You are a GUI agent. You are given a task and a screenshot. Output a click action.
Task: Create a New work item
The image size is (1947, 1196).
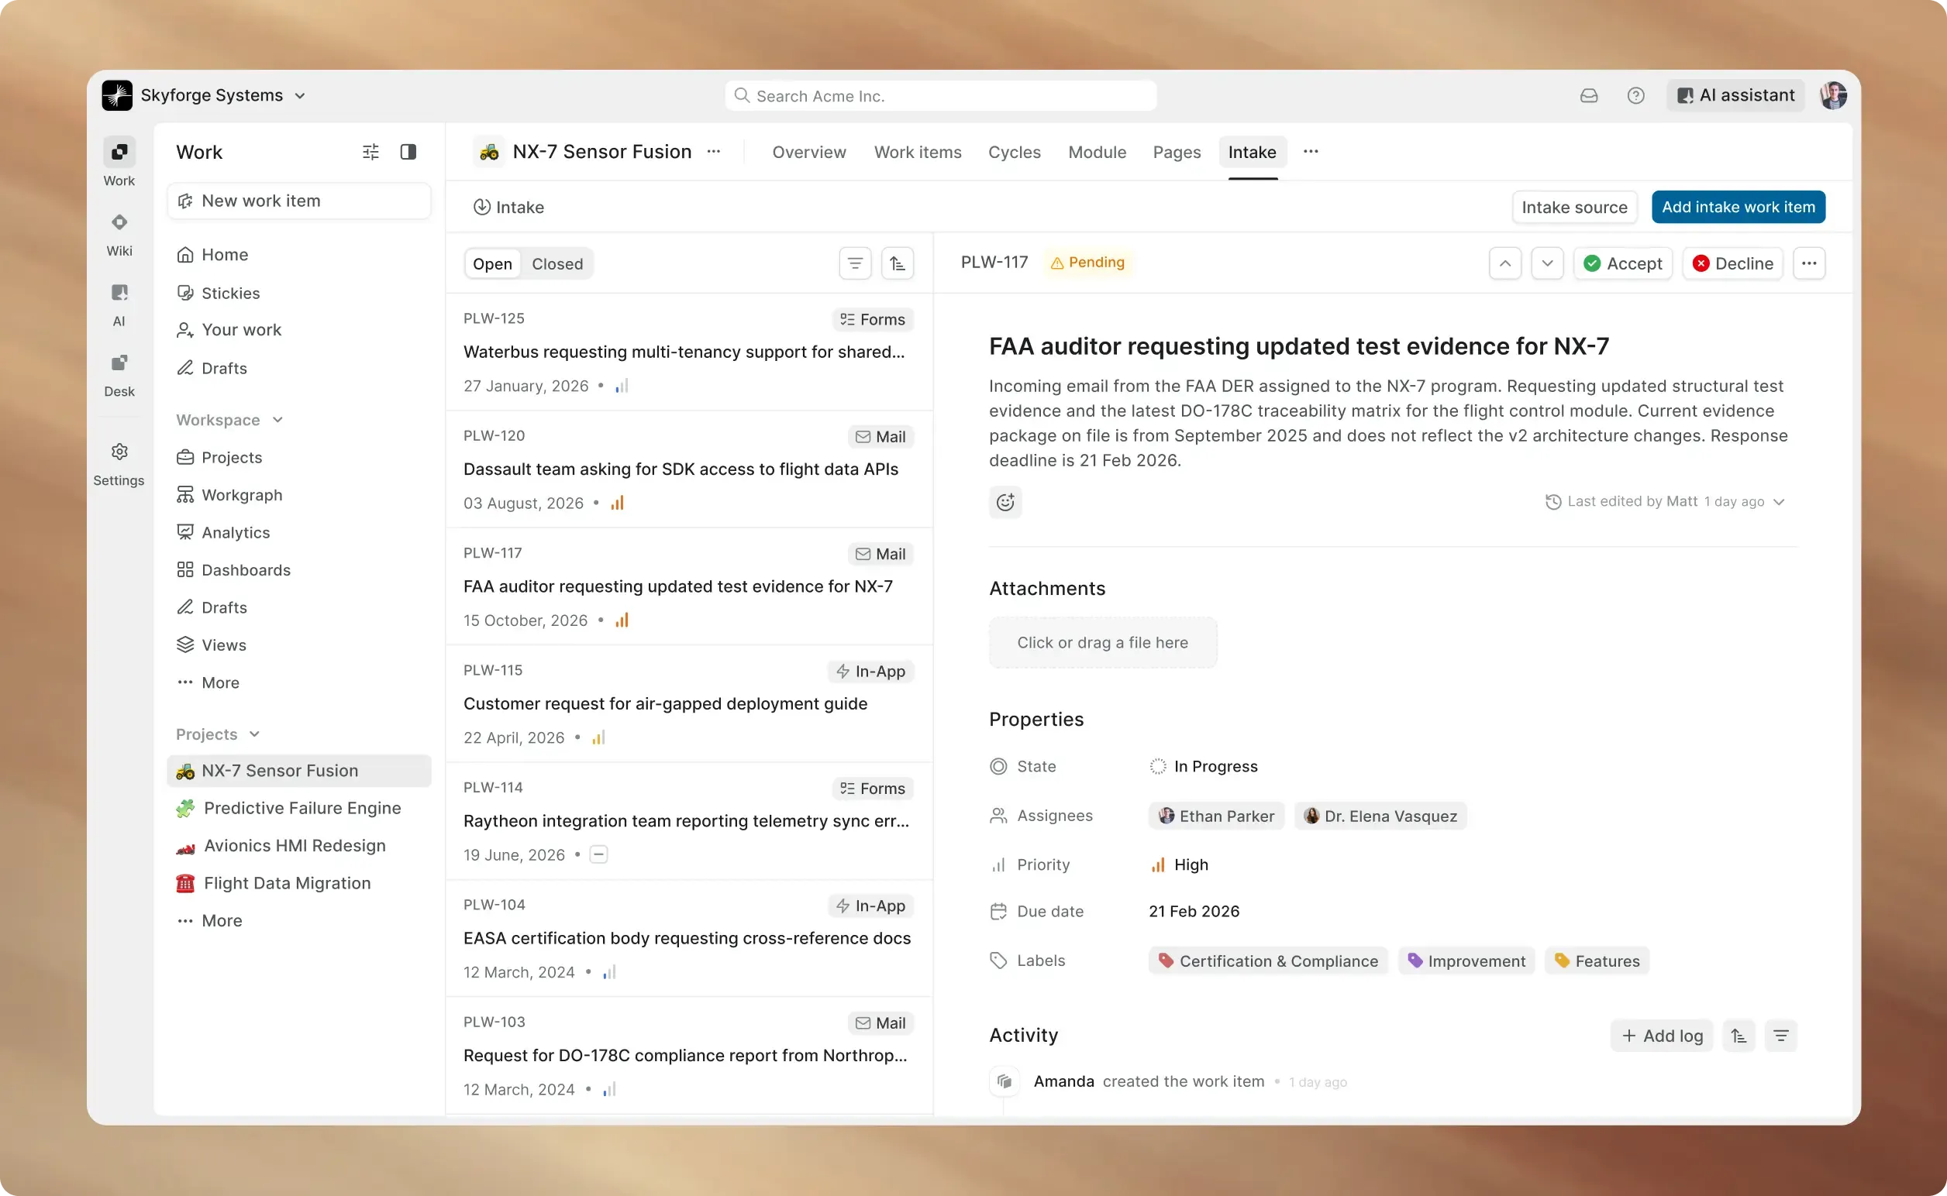(x=299, y=201)
